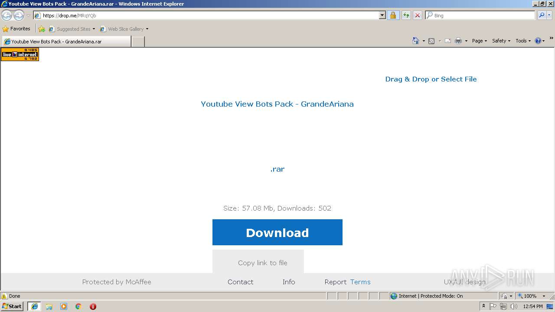Viewport: 555px width, 312px height.
Task: Expand the command bar overflow chevron
Action: (551, 38)
